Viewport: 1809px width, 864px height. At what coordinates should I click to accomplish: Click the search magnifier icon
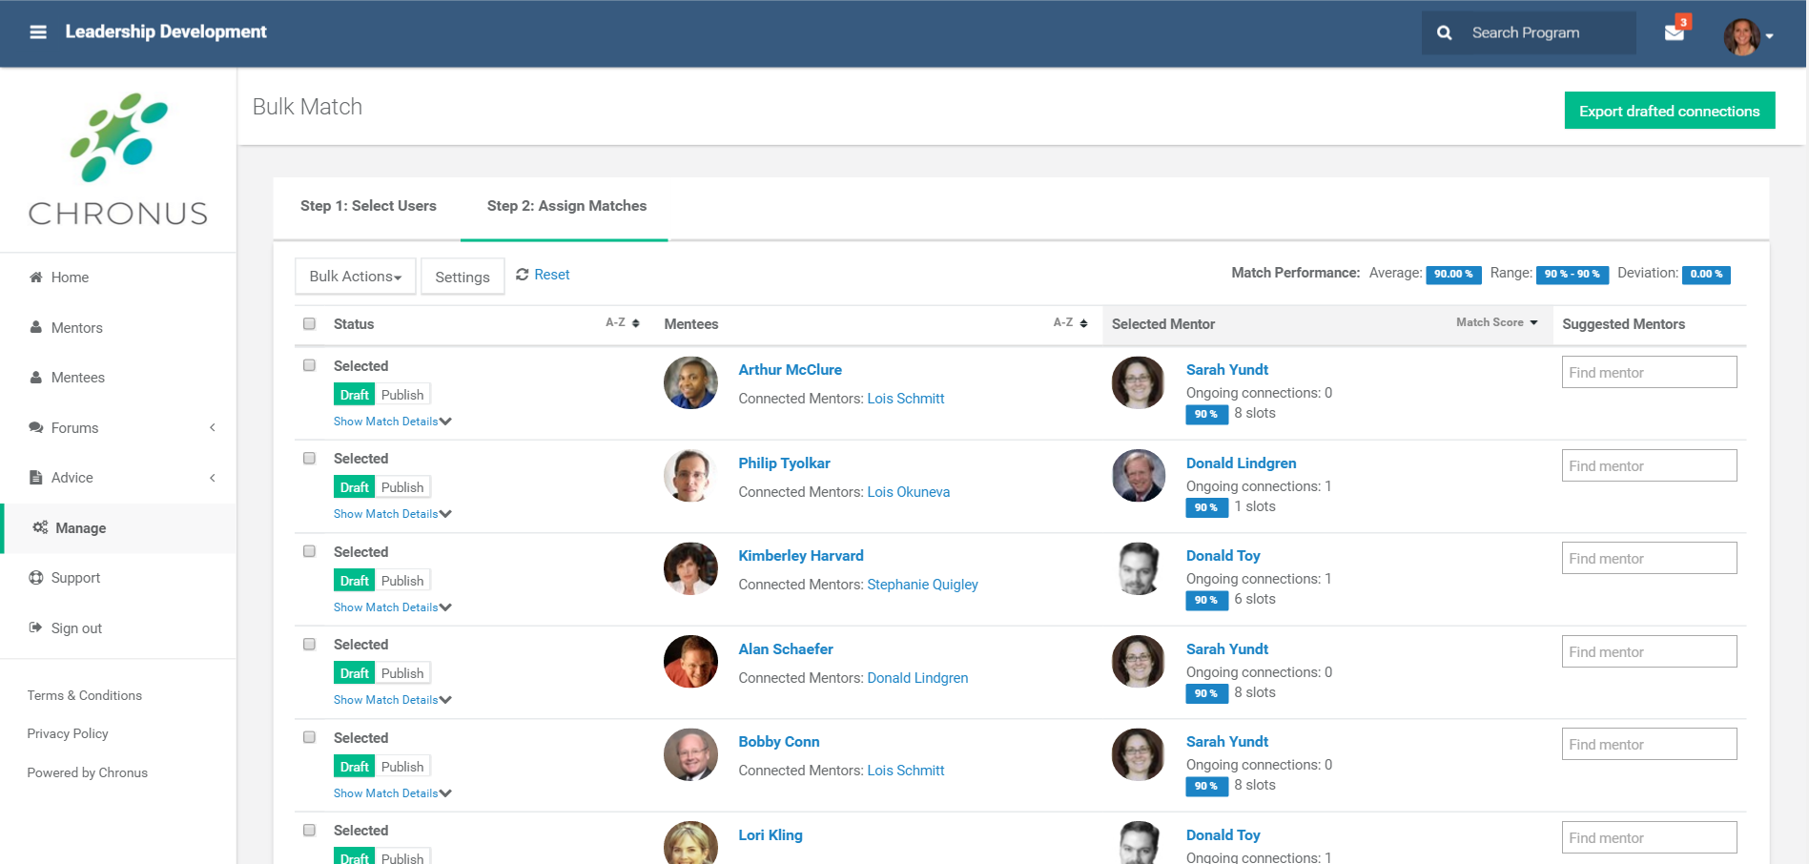(1444, 33)
